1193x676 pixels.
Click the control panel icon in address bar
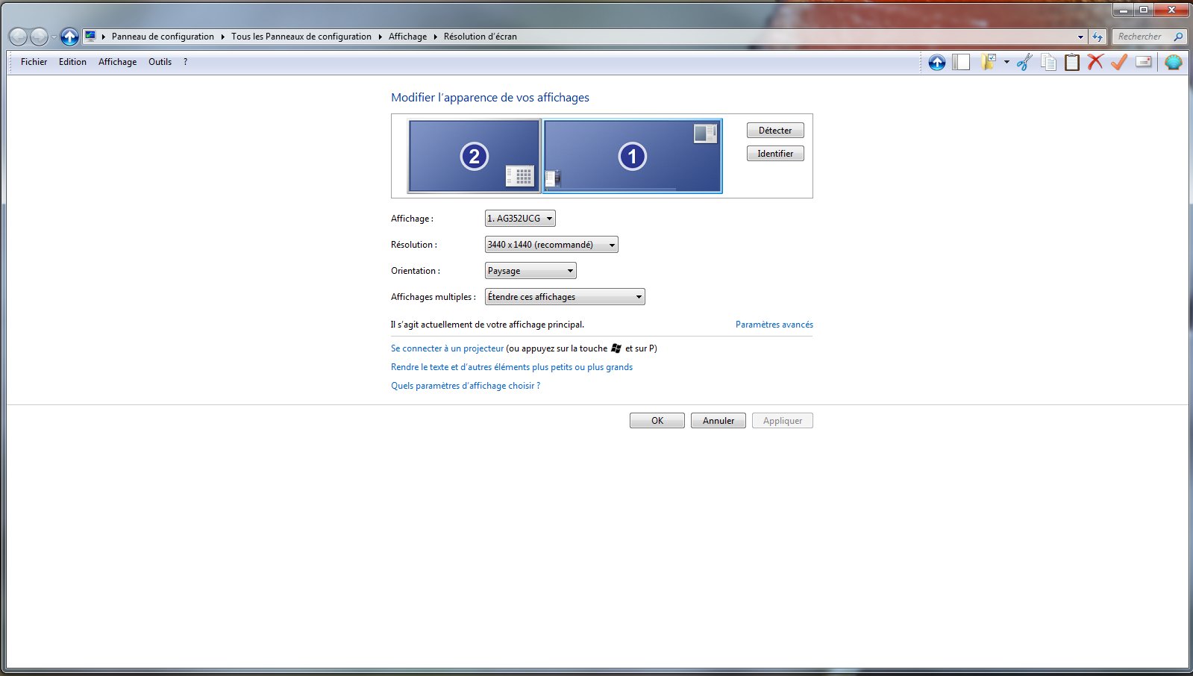90,36
